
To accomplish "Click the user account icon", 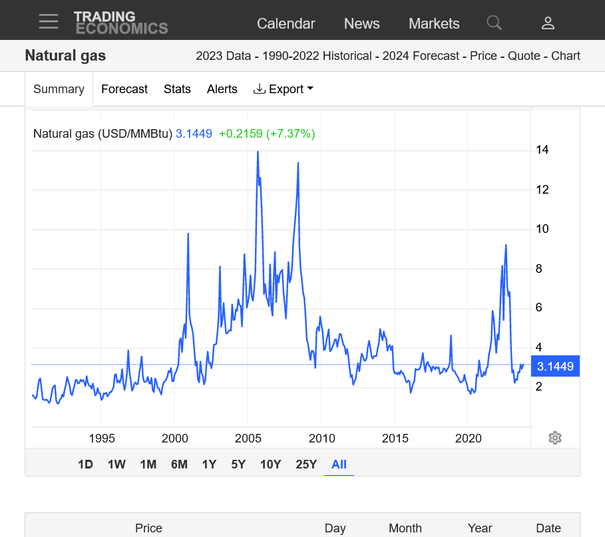I will tap(548, 23).
